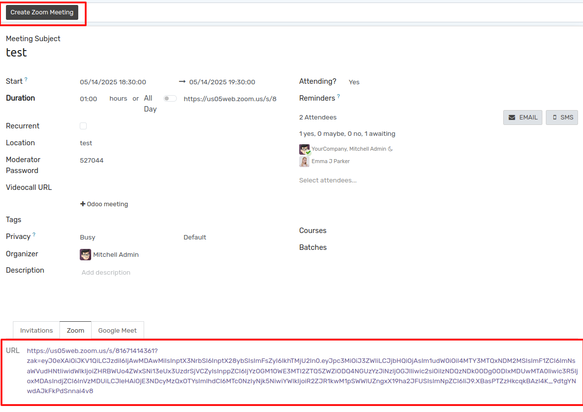This screenshot has height=412, width=583.
Task: Click the help mark next to Reminders
Action: coord(338,96)
